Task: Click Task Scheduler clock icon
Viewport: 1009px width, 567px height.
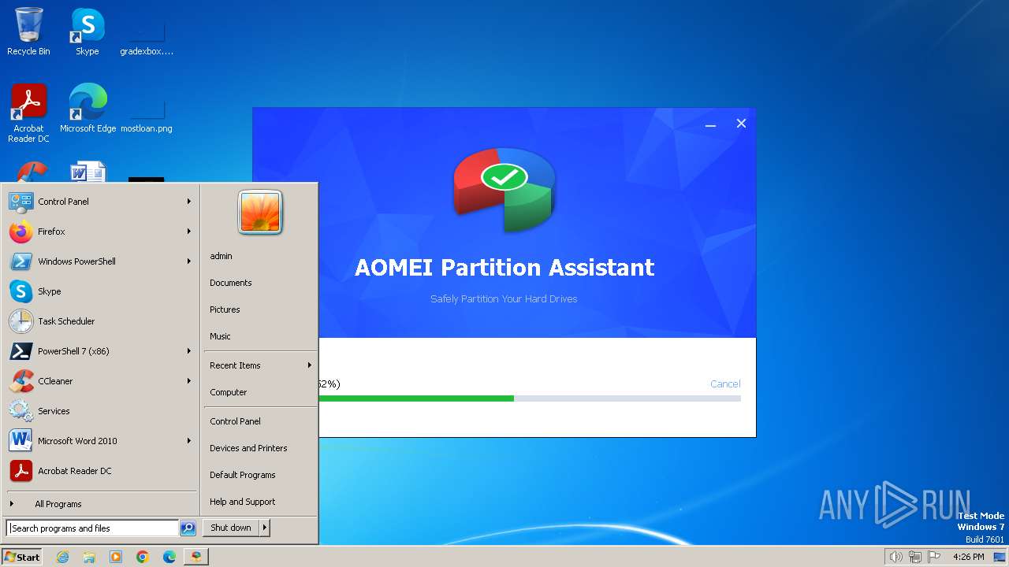Action: [21, 321]
